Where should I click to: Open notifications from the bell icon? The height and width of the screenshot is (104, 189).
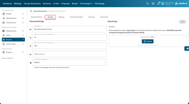(x=158, y=4)
